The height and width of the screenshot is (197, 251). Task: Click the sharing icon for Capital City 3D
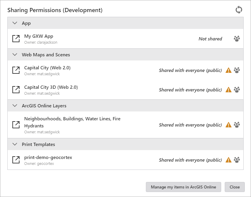coord(237,90)
